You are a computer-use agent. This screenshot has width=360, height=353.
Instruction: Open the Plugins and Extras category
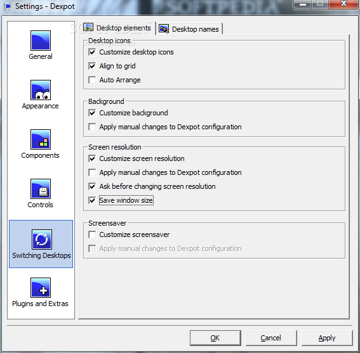41,293
